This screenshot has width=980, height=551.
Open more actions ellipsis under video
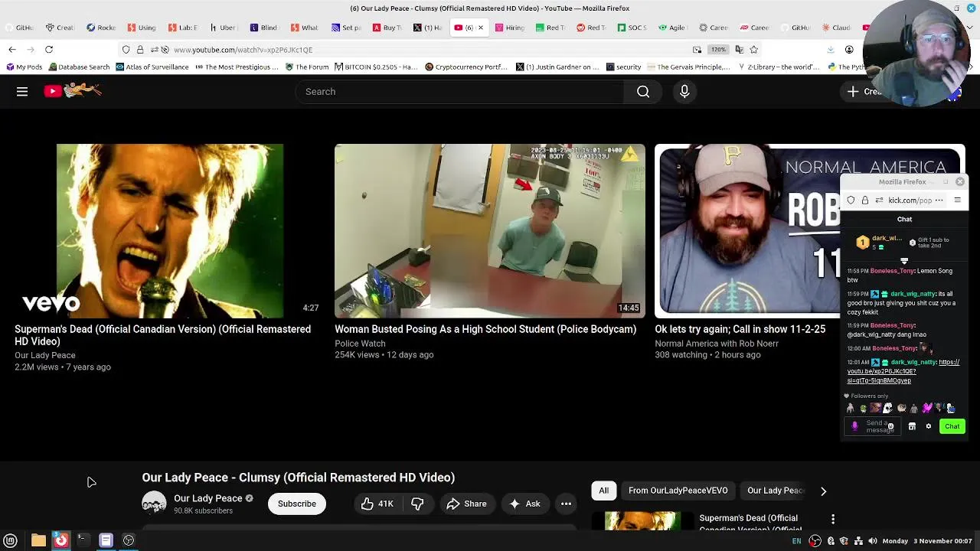tap(566, 504)
